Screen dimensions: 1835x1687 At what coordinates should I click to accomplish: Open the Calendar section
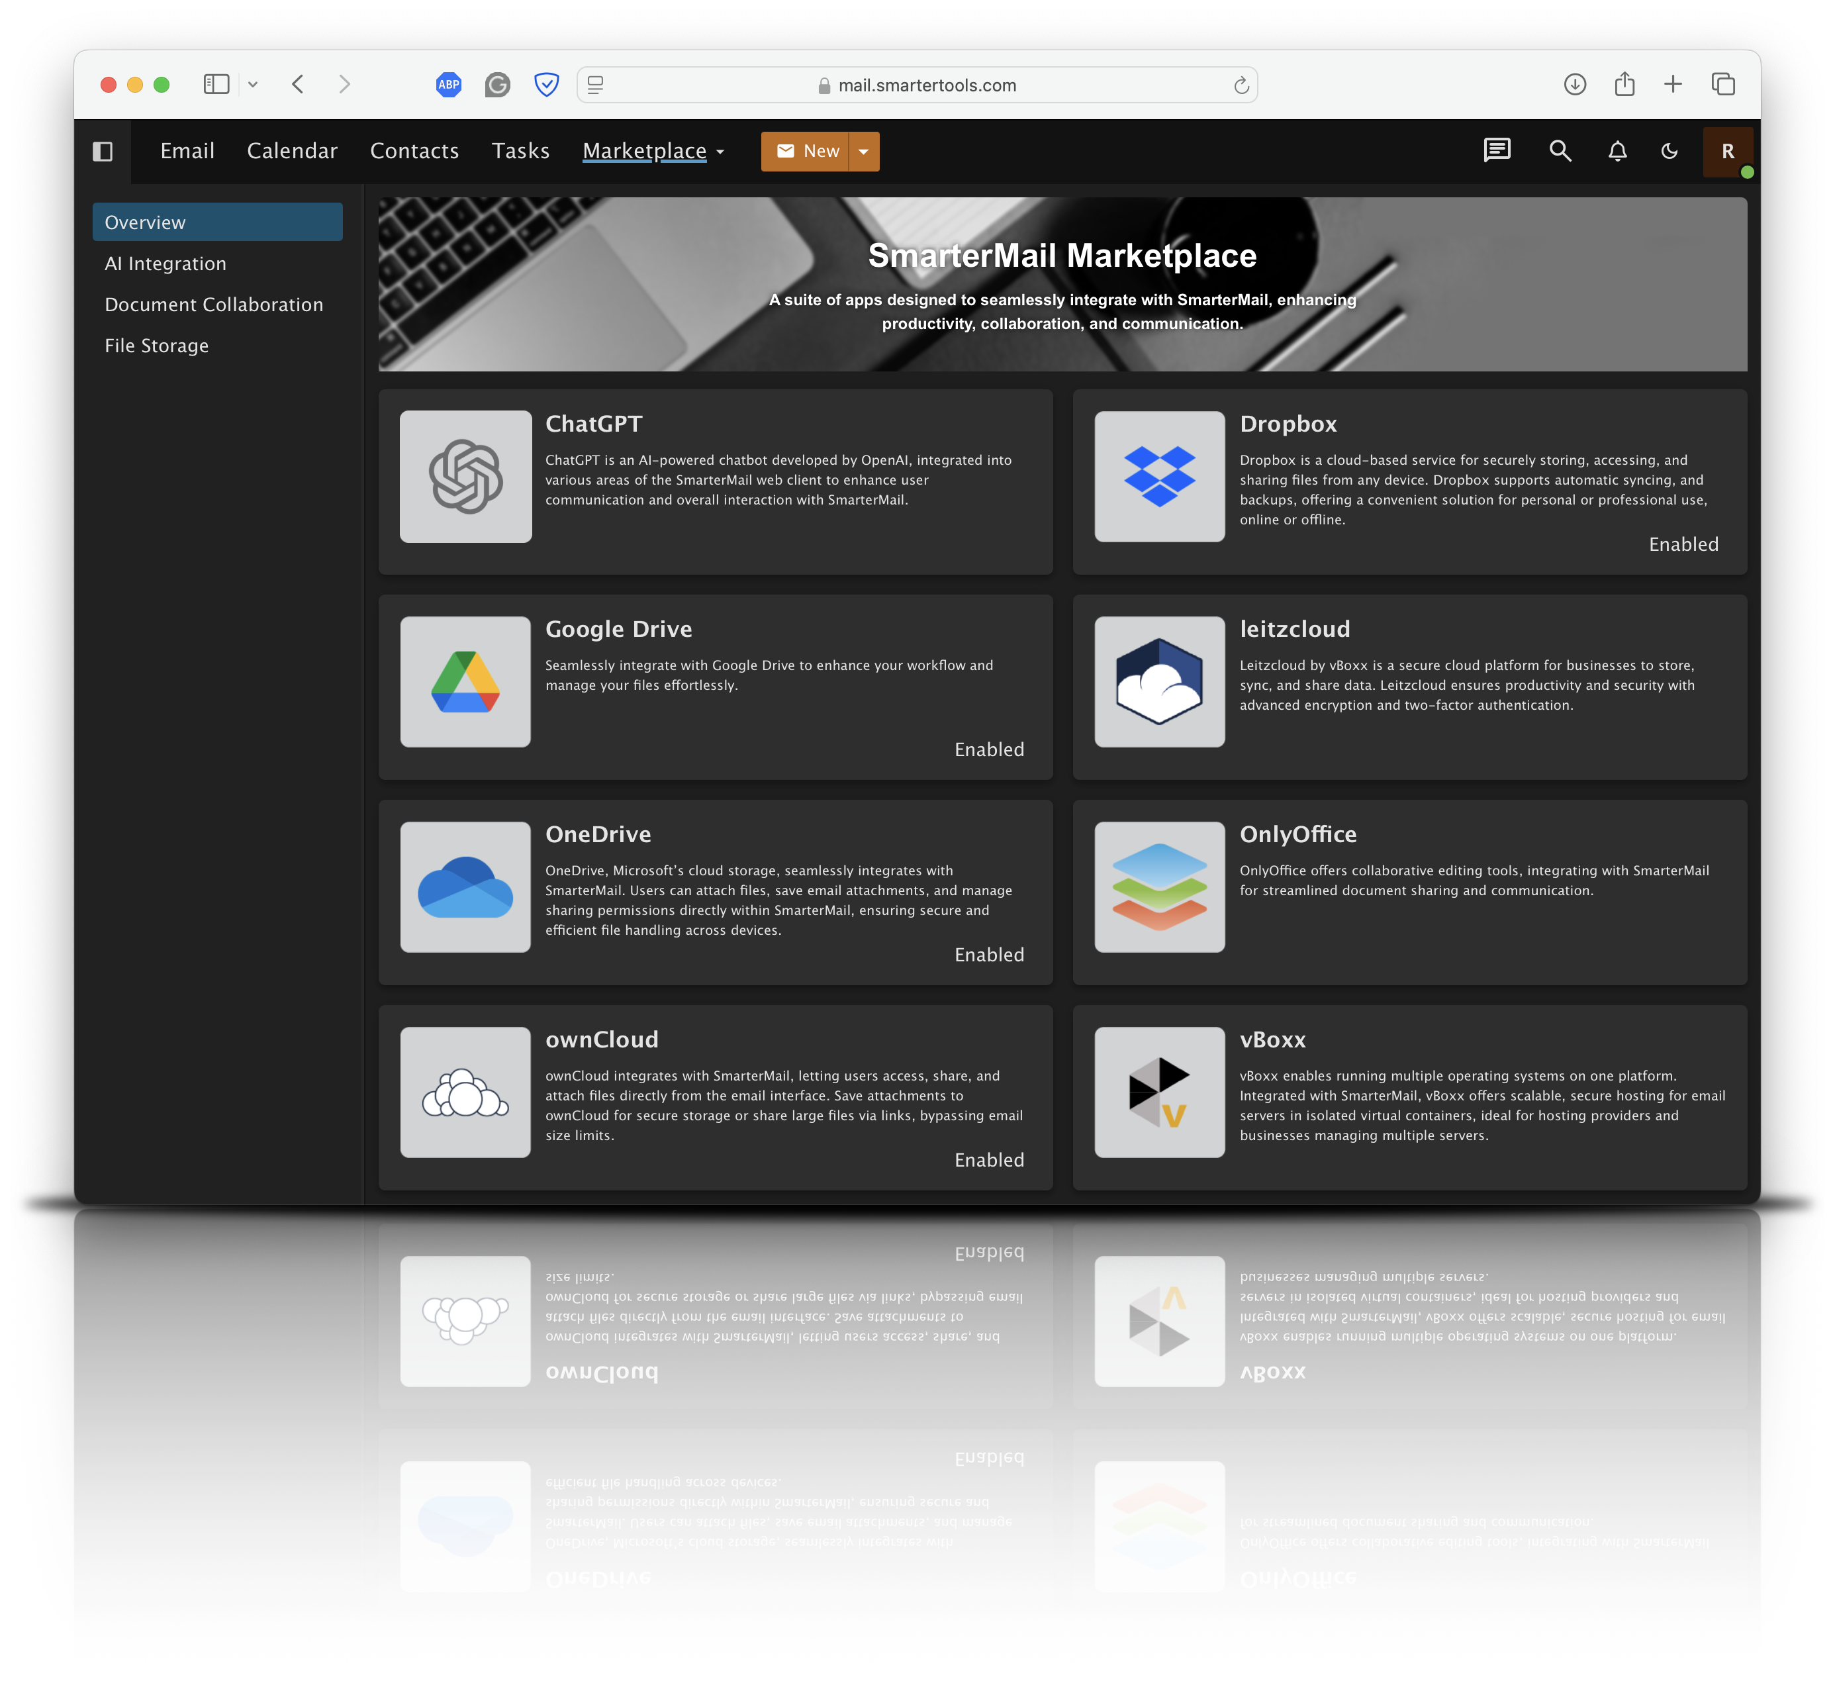(x=292, y=151)
